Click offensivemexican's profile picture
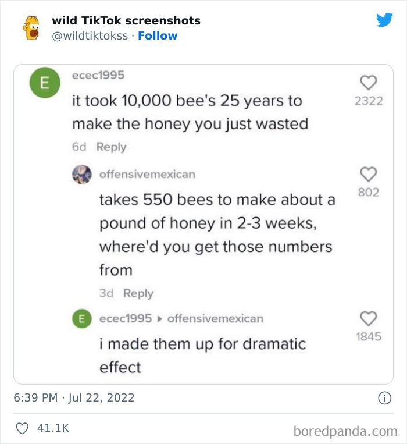The height and width of the screenshot is (444, 407). [x=81, y=174]
